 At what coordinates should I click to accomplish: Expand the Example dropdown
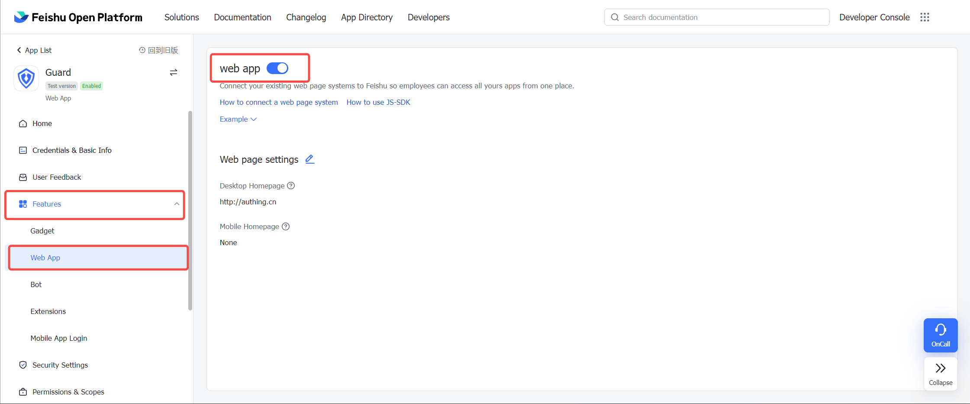[238, 119]
